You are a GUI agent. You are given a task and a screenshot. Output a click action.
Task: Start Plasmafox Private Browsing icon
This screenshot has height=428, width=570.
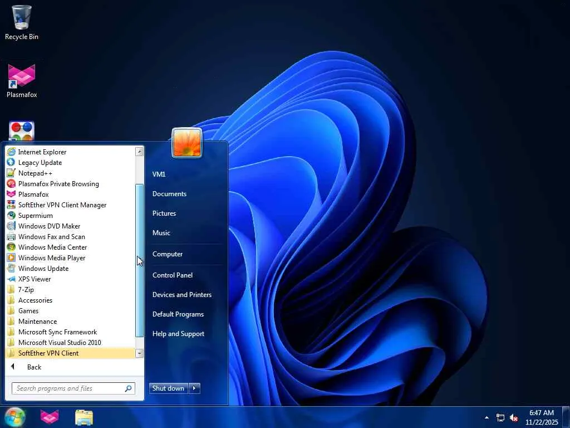11,183
